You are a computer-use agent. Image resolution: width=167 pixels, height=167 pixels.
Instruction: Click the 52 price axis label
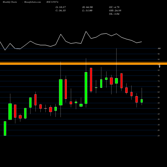pyautogui.click(x=159, y=103)
